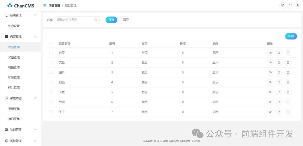Check the 专题 row checkbox
Screen dimensions: 303x146
pyautogui.click(x=51, y=102)
